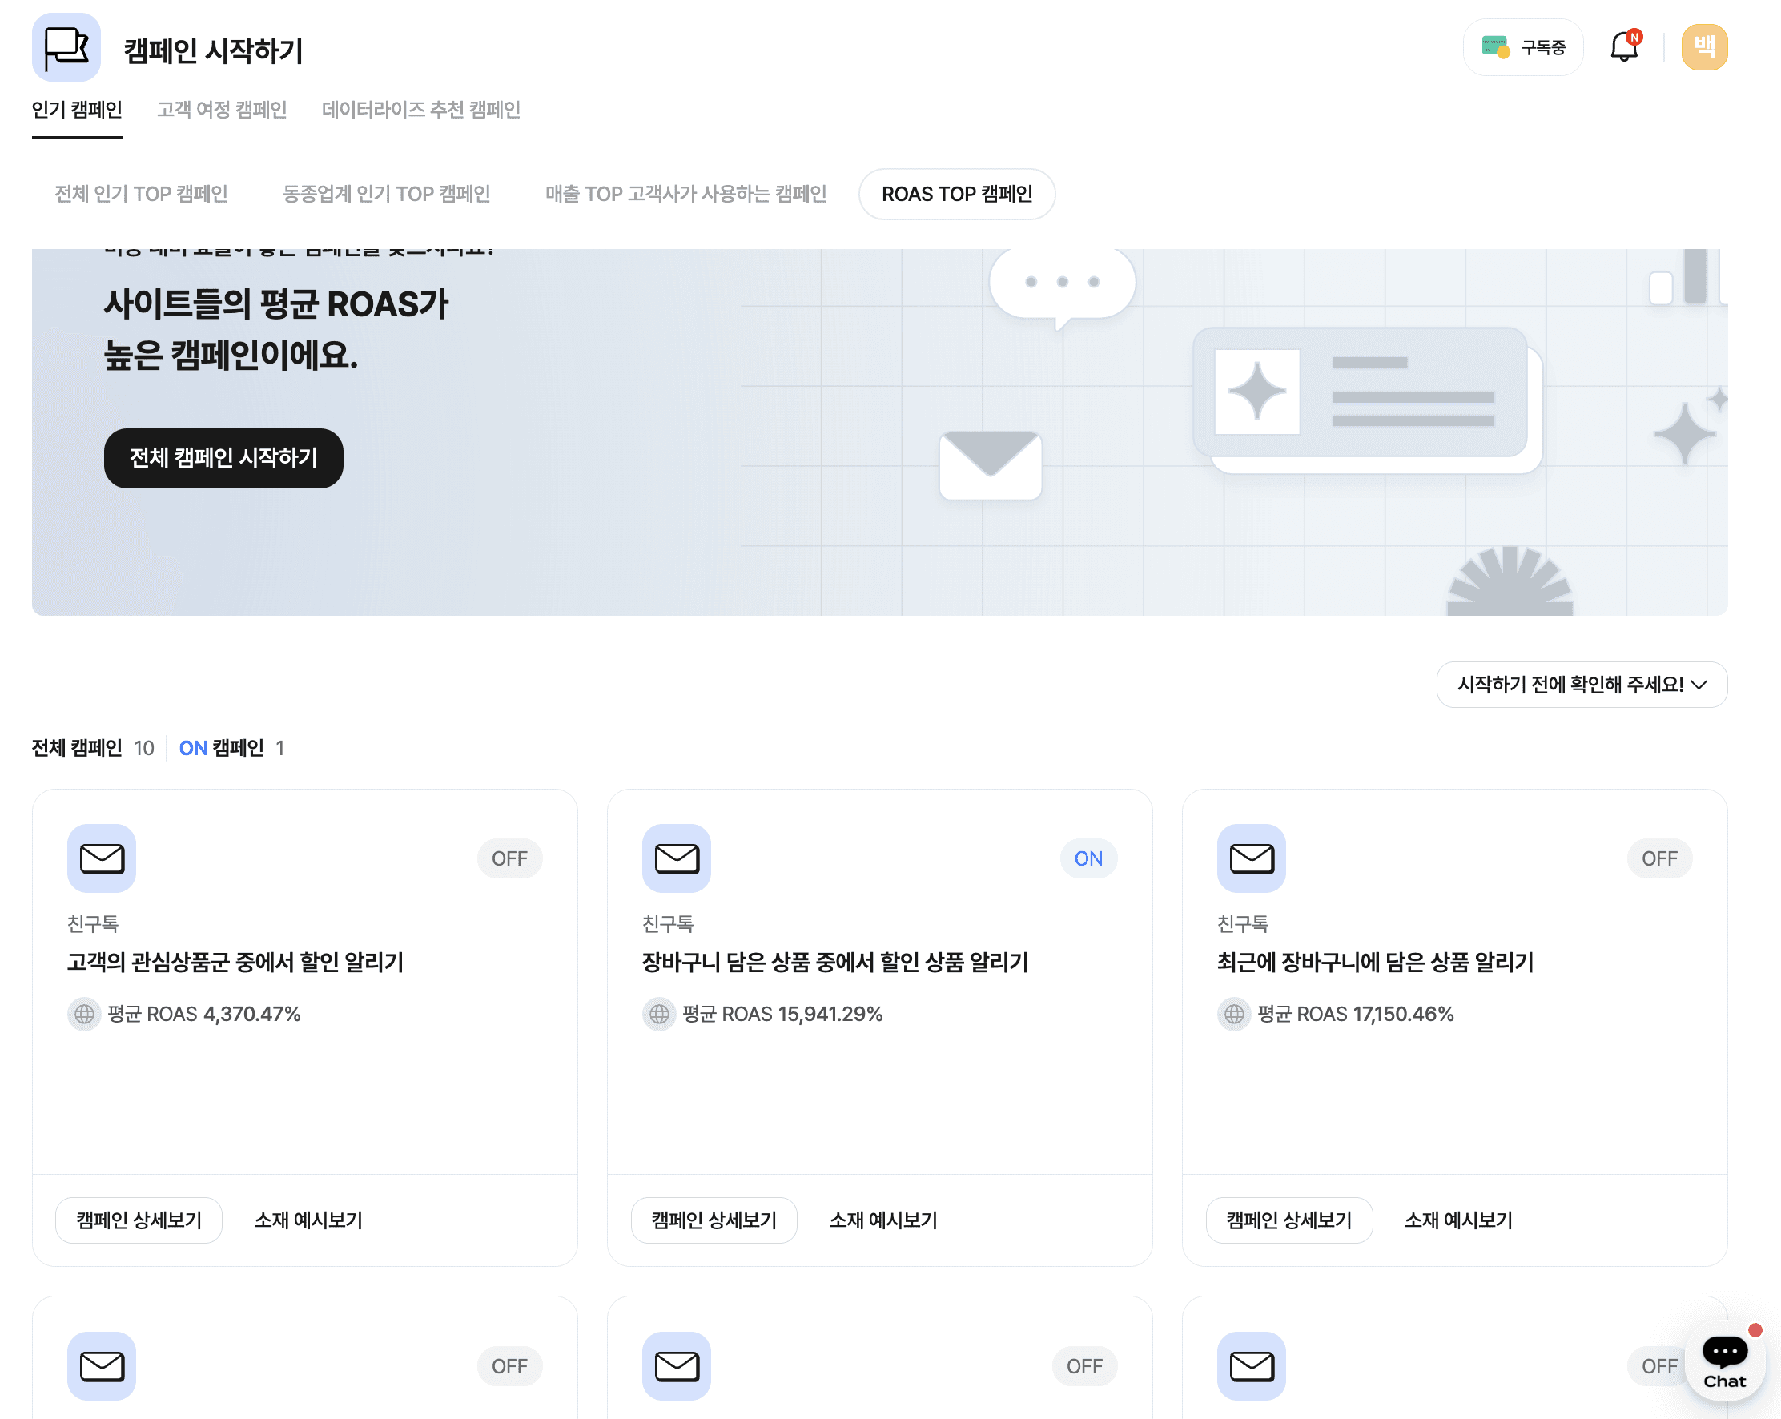Expand 시작하기 전에 확인해 주세요! section

pos(1581,685)
